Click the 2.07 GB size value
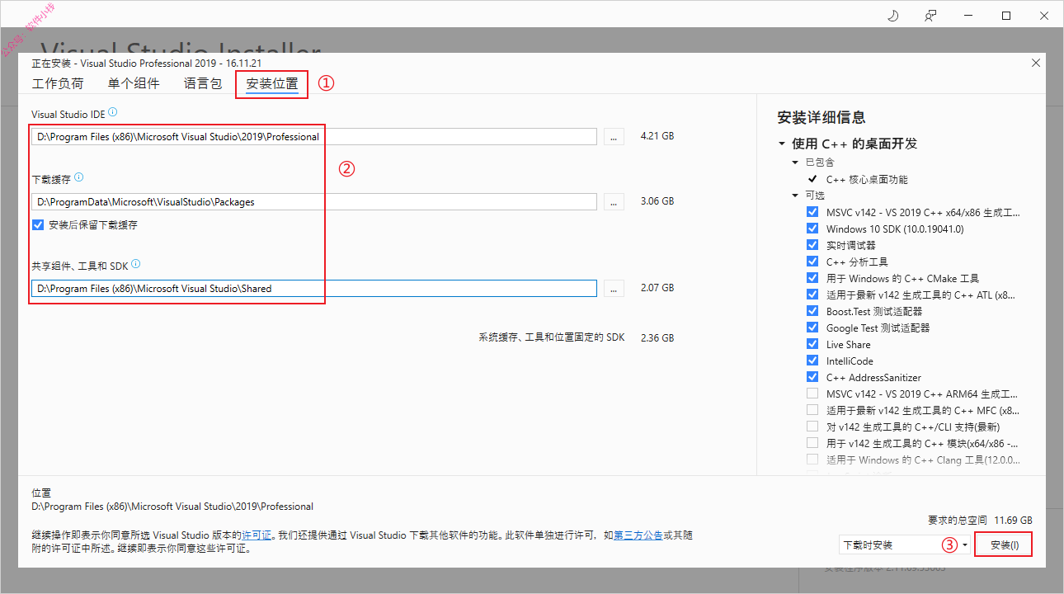The height and width of the screenshot is (594, 1064). (657, 289)
